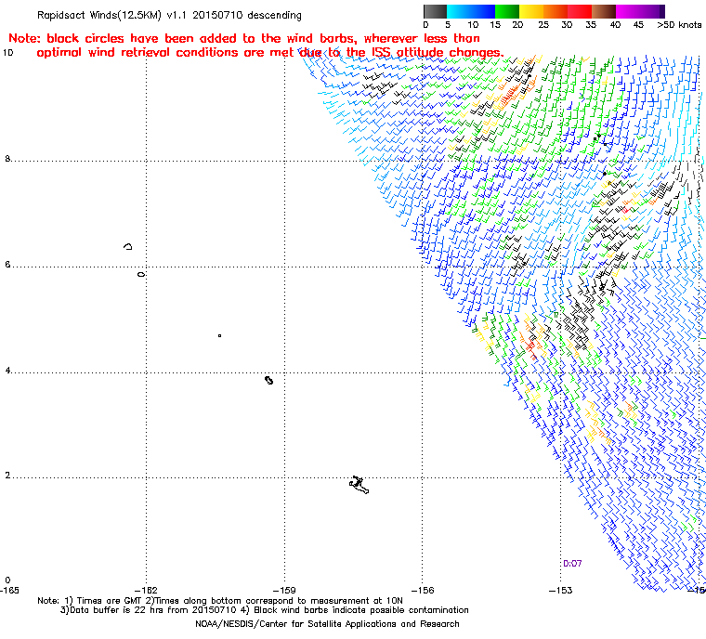Pick the magenta 40–45 knots legend segment
This screenshot has height=639, width=706.
[628, 11]
